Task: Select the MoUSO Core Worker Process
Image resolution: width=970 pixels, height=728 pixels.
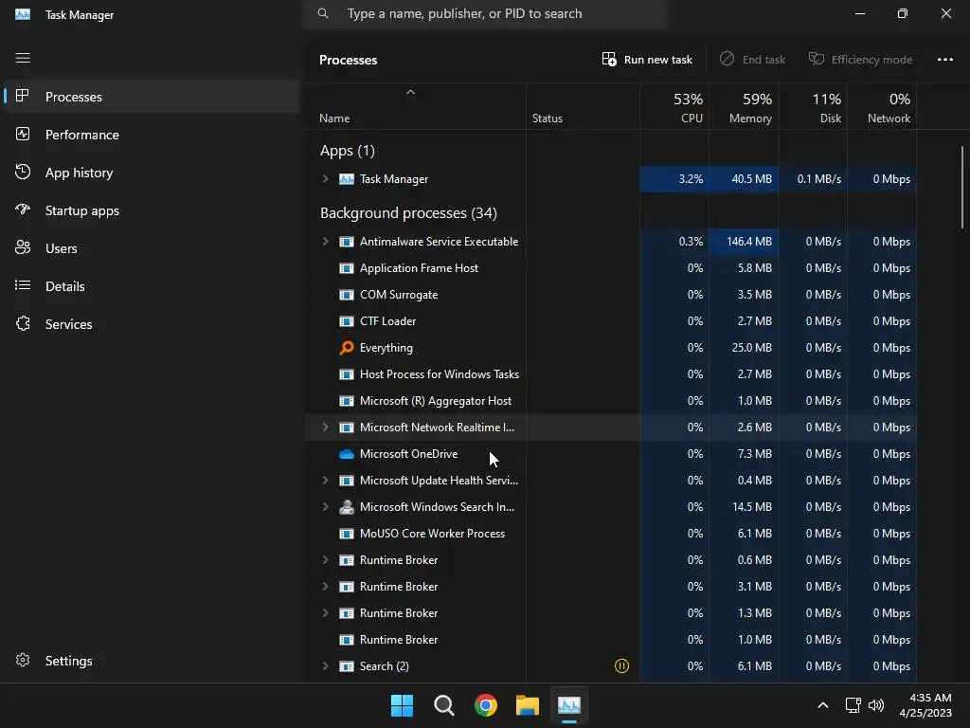Action: pos(611,534)
